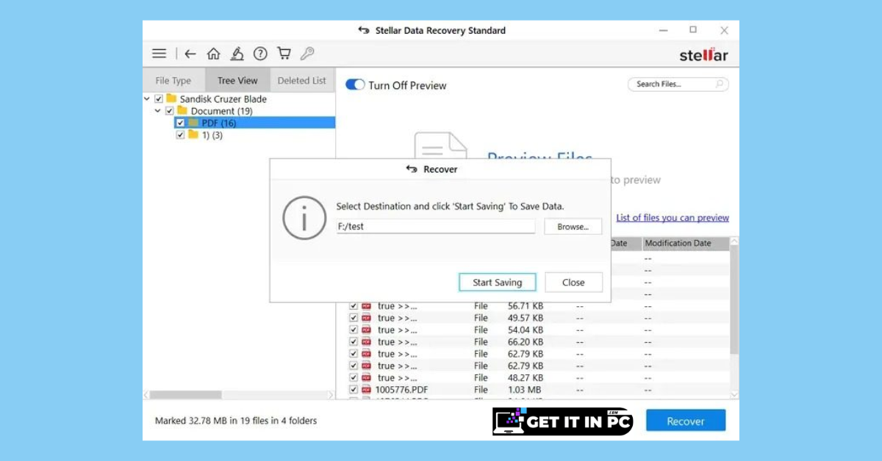
Task: Click PDF icon of the 66.20 KB file
Action: (x=366, y=341)
